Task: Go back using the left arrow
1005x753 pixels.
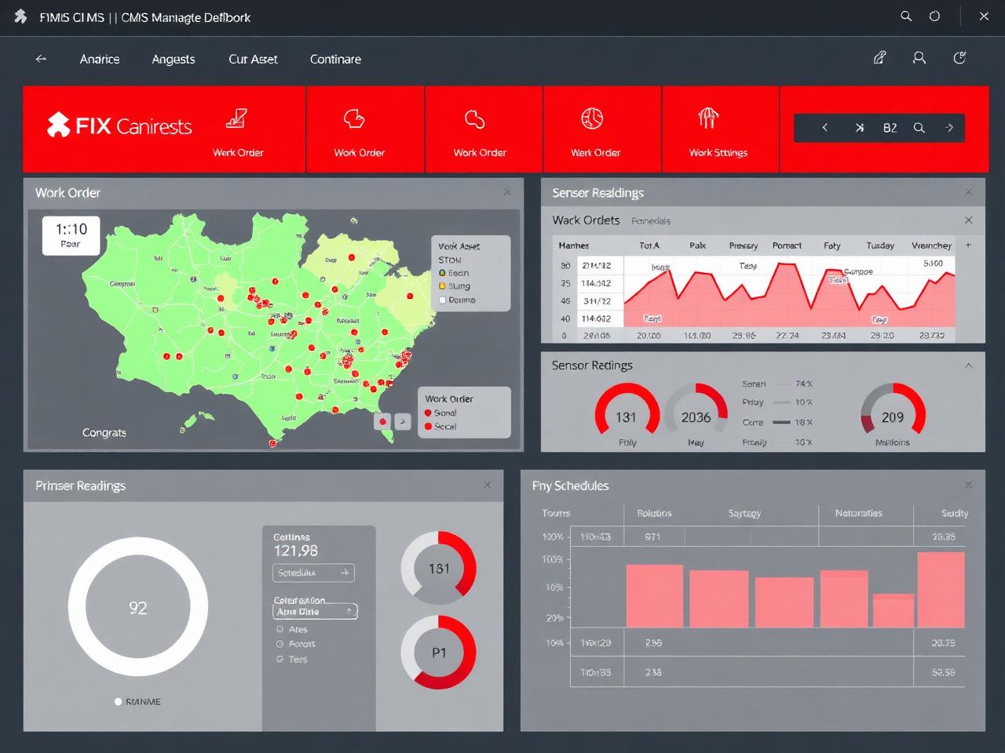Action: (x=41, y=59)
